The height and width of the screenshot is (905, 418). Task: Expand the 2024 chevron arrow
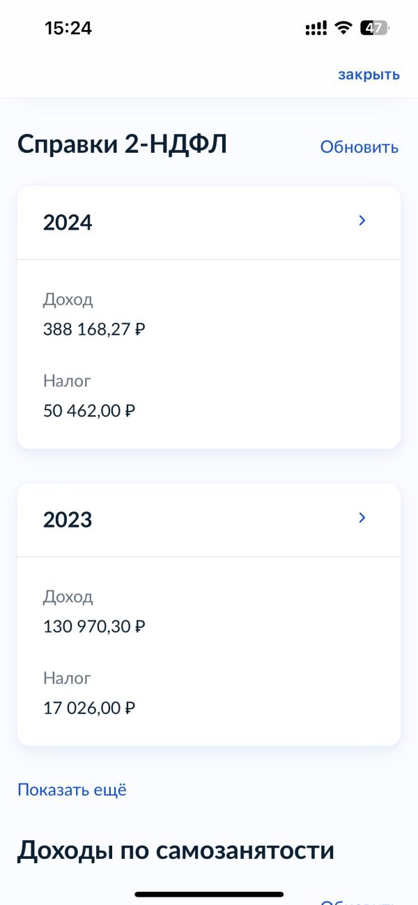point(362,221)
